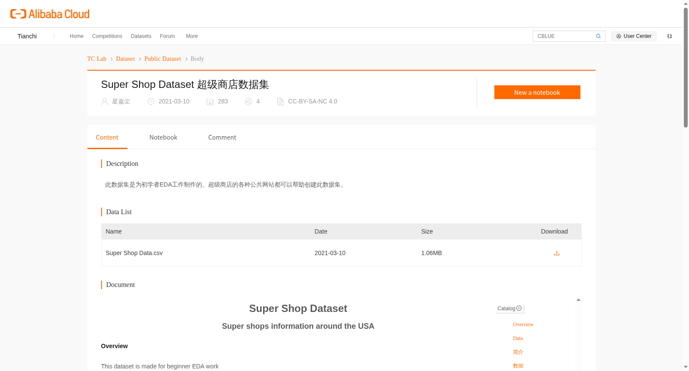Click the Super Shop Dataset 超级商店数据集 title
The width and height of the screenshot is (689, 371).
[x=185, y=84]
